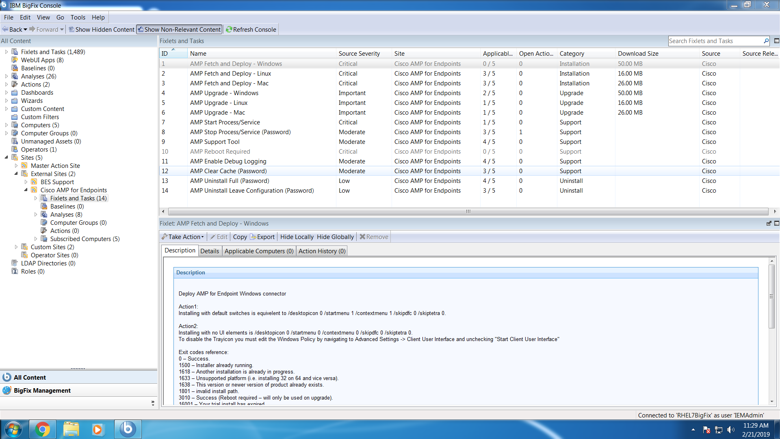Click the search magnifier in Search Fixlets and Tasks
The image size is (780, 439).
[x=766, y=41]
